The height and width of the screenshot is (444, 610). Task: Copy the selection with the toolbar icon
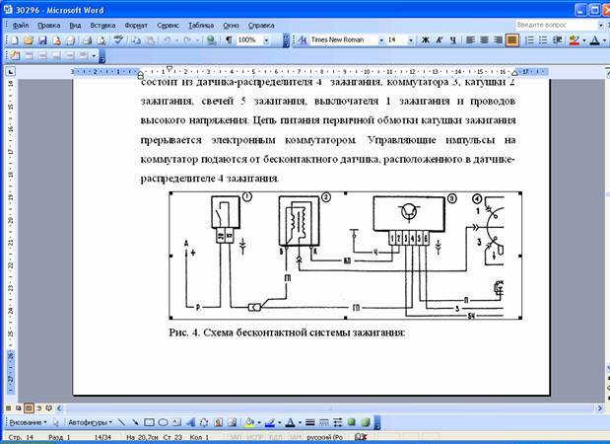tap(136, 40)
